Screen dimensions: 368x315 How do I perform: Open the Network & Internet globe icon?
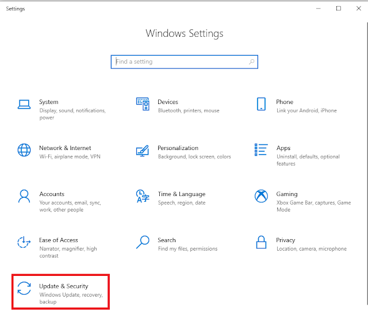[x=24, y=150]
